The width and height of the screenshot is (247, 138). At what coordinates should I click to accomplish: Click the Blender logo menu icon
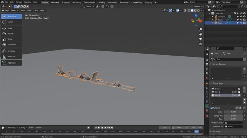pyautogui.click(x=2, y=2)
